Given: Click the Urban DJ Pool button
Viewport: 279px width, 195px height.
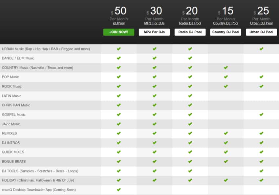Looking at the screenshot, I should tap(261, 32).
